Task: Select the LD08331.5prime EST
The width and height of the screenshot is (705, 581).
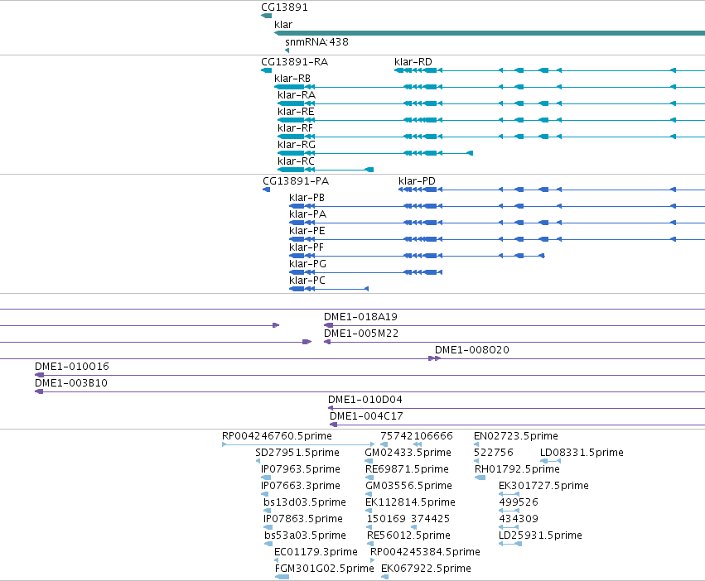Action: 582,453
